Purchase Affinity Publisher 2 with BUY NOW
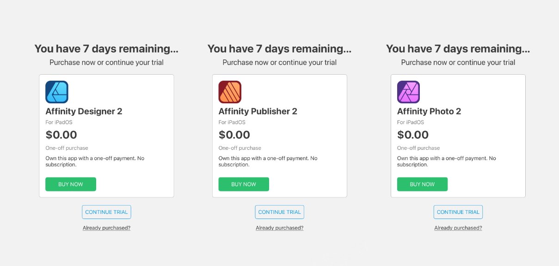 pos(244,184)
